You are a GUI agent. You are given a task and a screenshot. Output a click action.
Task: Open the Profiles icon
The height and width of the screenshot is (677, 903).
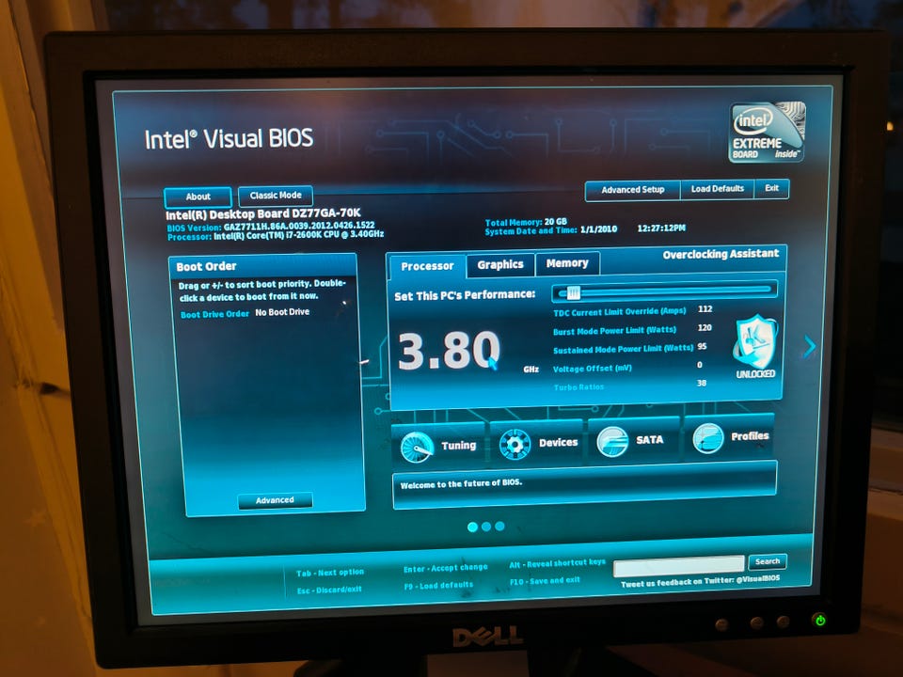708,439
